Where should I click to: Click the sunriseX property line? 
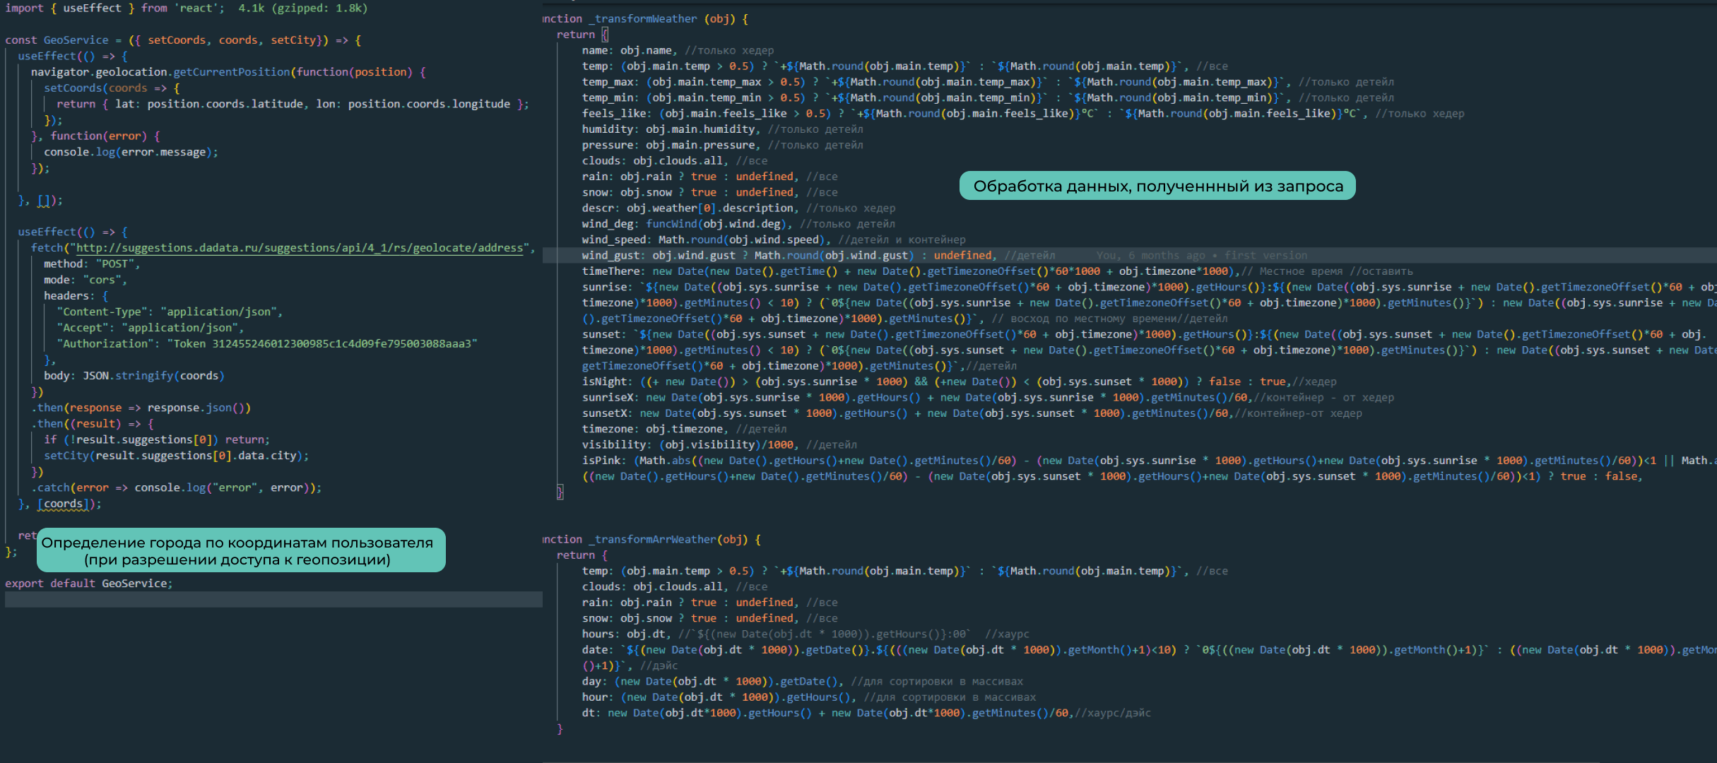pos(988,398)
